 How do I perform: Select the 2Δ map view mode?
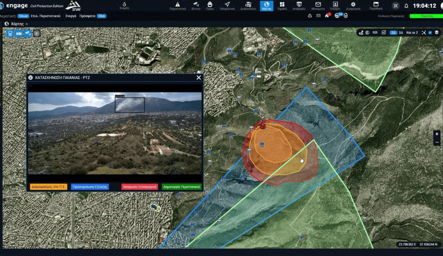[x=393, y=33]
